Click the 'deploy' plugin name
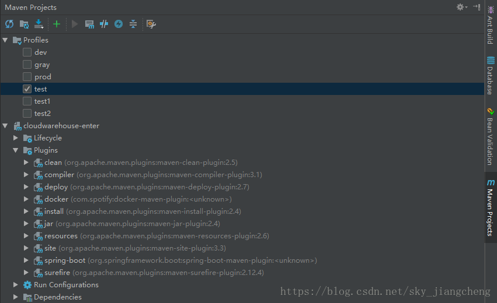This screenshot has width=497, height=303. (x=56, y=187)
